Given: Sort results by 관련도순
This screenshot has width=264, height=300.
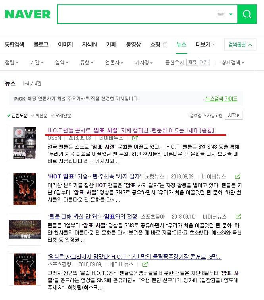Looking at the screenshot, I should [17, 115].
